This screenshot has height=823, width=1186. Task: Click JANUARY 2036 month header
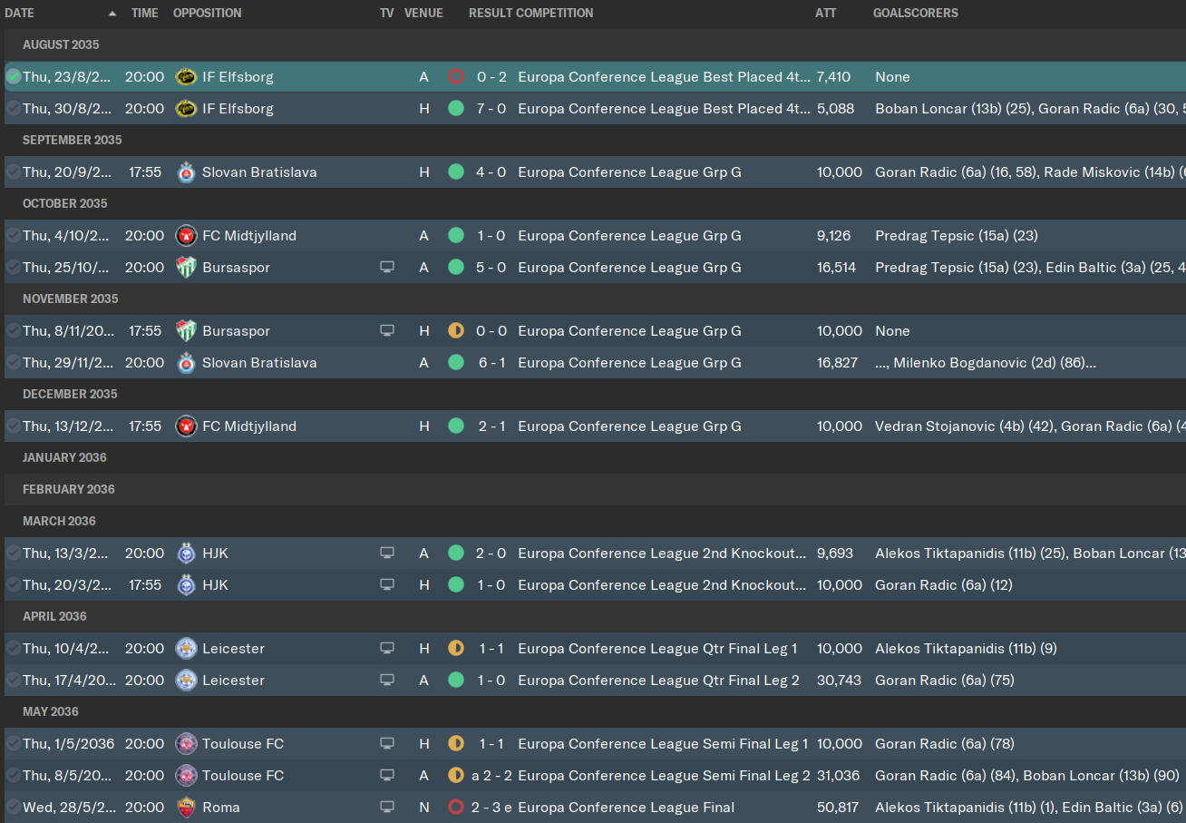click(64, 458)
